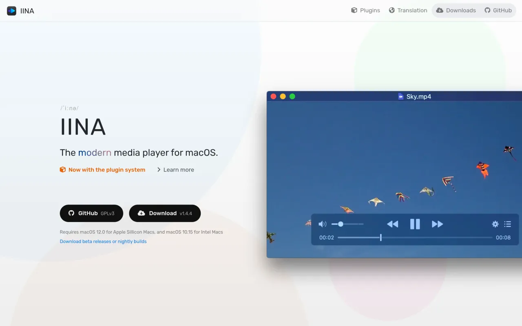
Task: Open the Learn more link
Action: tap(175, 170)
